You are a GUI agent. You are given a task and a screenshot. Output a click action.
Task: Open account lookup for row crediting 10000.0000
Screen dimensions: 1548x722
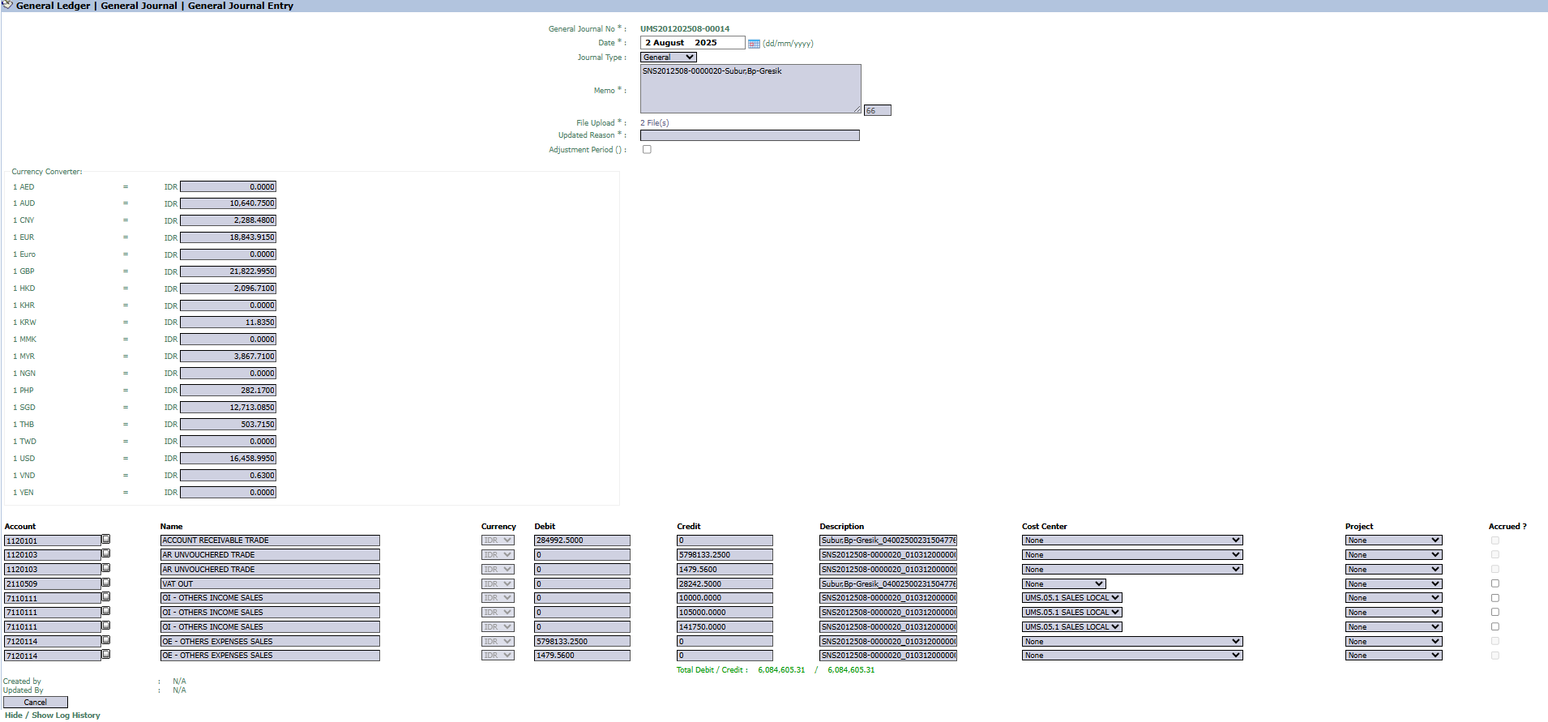106,597
